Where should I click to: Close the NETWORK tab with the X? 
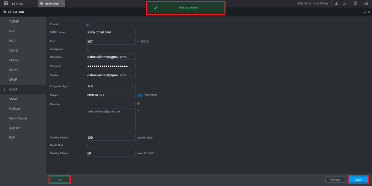point(63,3)
